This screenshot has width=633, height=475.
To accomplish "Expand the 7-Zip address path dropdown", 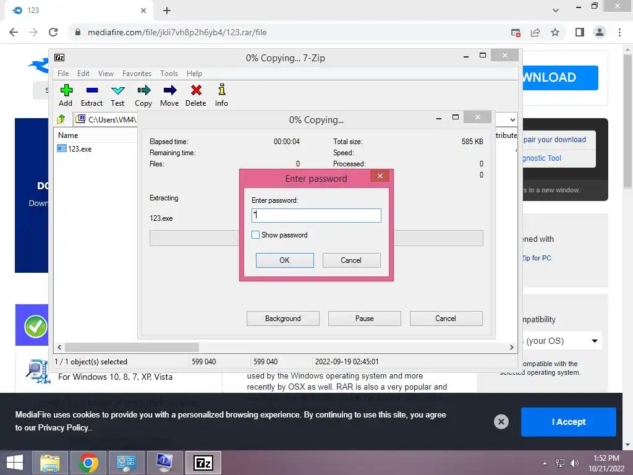I will click(x=512, y=119).
